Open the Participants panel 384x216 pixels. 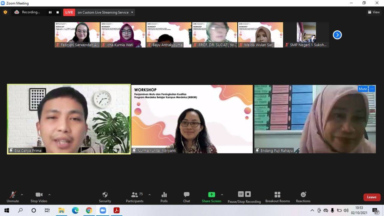coord(135,197)
